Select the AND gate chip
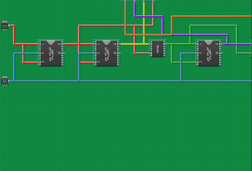The width and height of the screenshot is (252, 171). tap(157, 49)
